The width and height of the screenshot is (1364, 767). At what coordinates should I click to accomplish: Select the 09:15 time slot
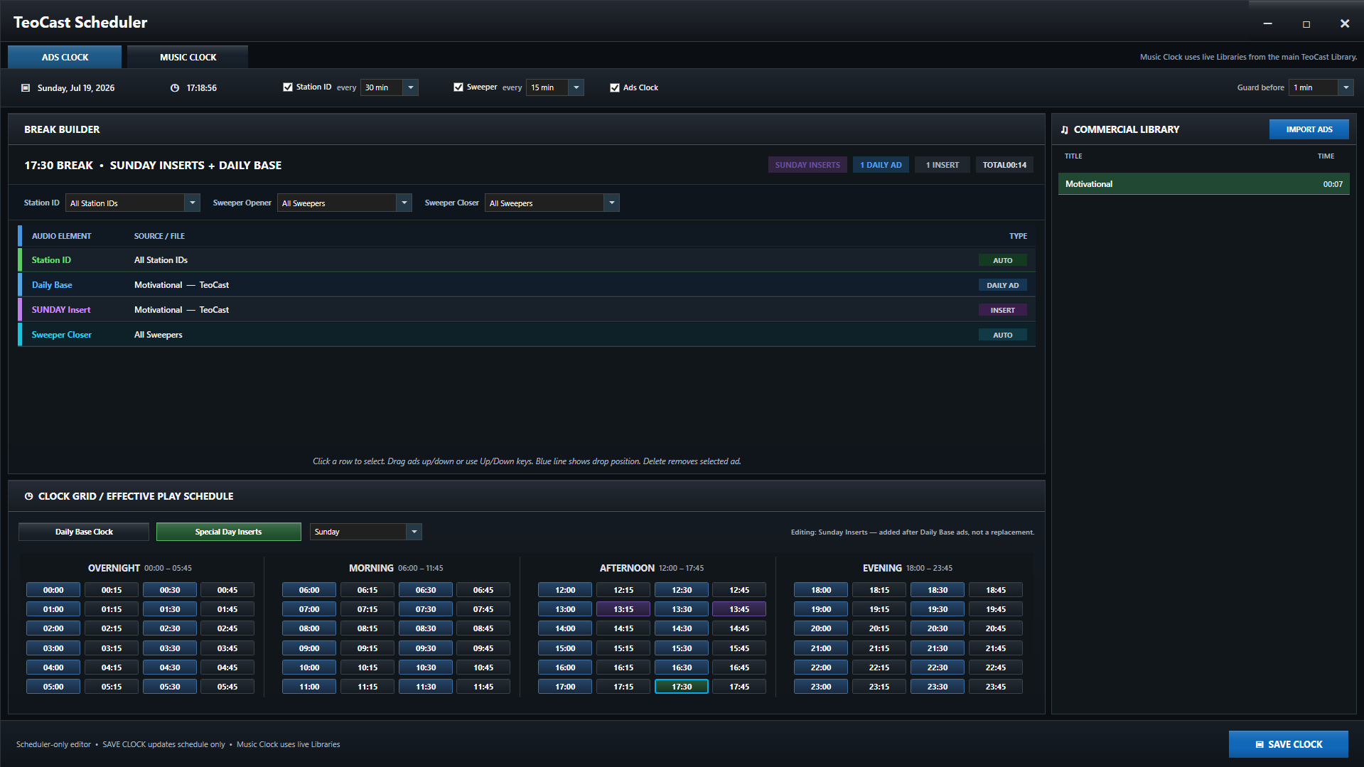coord(367,648)
